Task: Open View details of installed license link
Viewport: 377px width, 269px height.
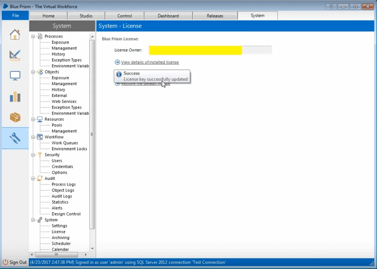Action: [x=150, y=62]
